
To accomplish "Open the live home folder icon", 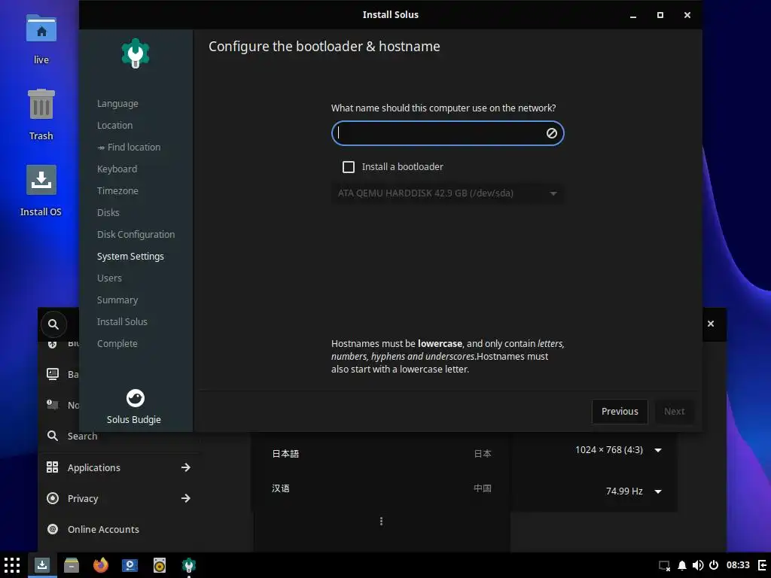I will point(41,29).
